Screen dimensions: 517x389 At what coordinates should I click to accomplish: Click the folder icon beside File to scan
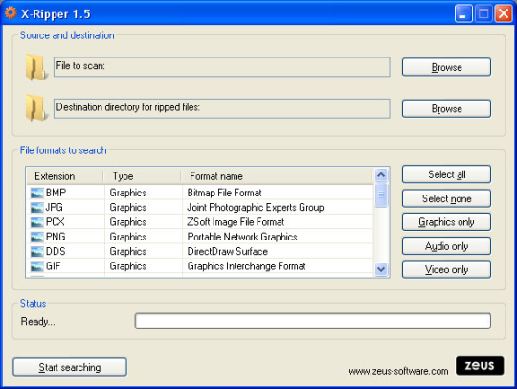coord(36,67)
